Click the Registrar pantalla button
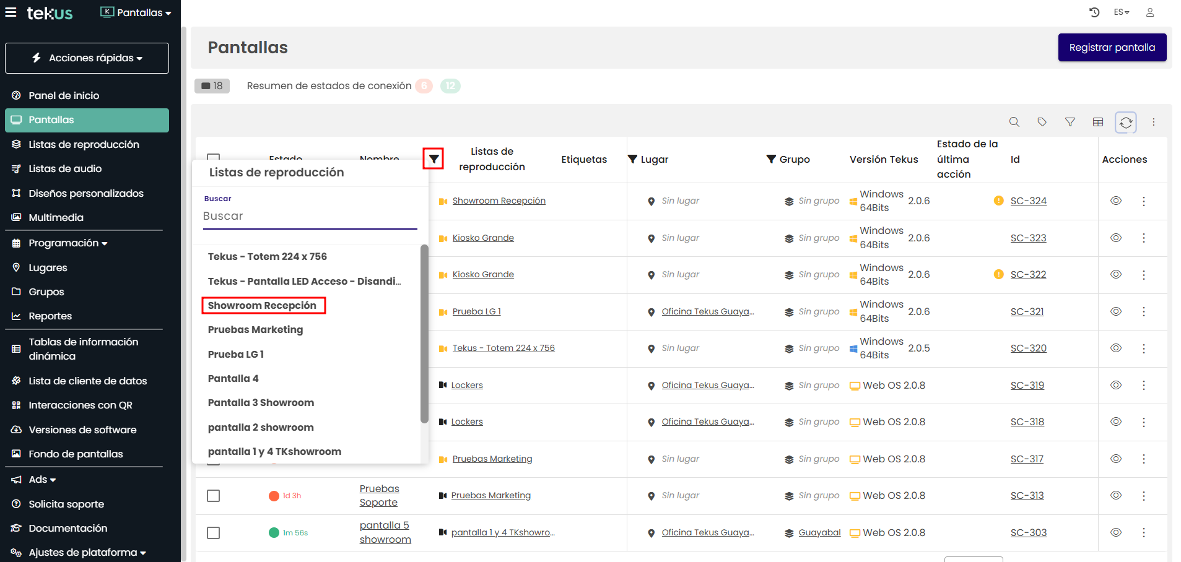1181x562 pixels. click(1112, 48)
